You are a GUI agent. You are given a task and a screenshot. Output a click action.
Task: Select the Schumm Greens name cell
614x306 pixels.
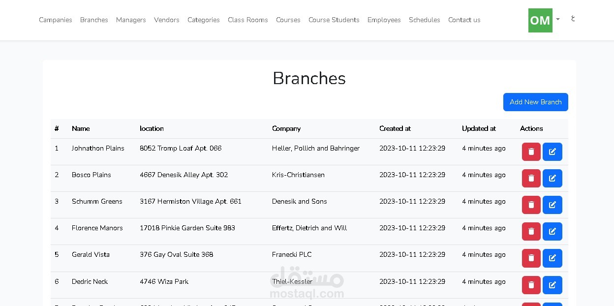[97, 201]
